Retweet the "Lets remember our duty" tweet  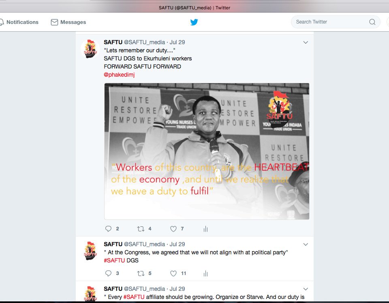pos(141,229)
